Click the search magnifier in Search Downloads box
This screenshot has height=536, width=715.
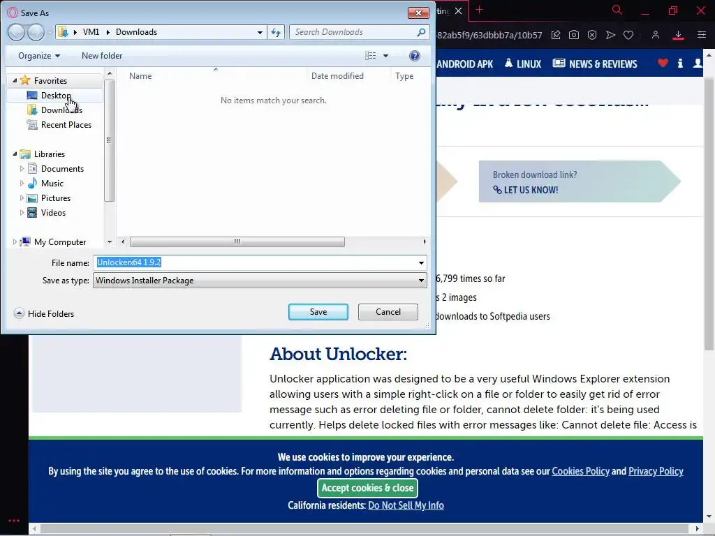(x=421, y=32)
